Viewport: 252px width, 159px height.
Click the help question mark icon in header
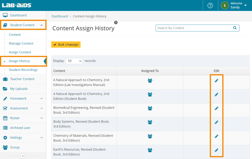click(x=210, y=6)
